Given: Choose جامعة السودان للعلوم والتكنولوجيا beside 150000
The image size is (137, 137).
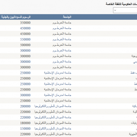Looking at the screenshot, I should coord(53,129).
